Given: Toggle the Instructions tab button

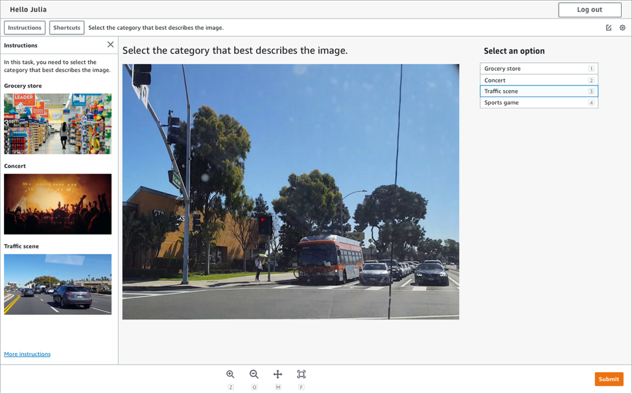Looking at the screenshot, I should (x=25, y=28).
